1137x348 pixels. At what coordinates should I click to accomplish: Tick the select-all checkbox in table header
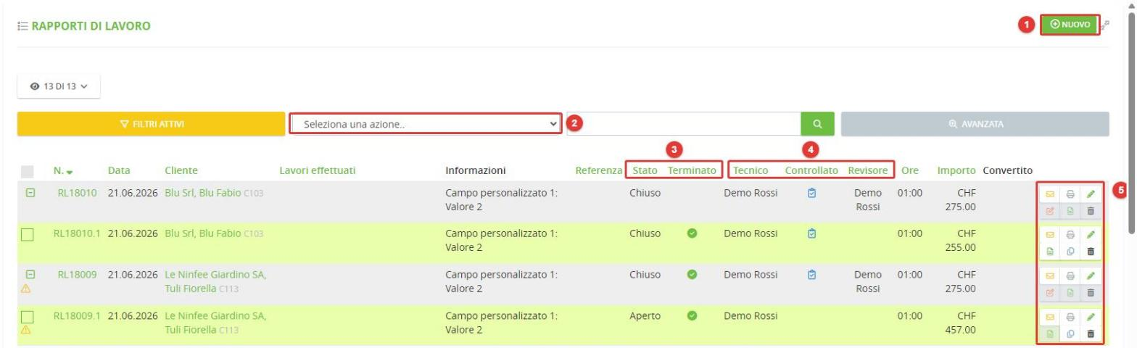pyautogui.click(x=28, y=172)
